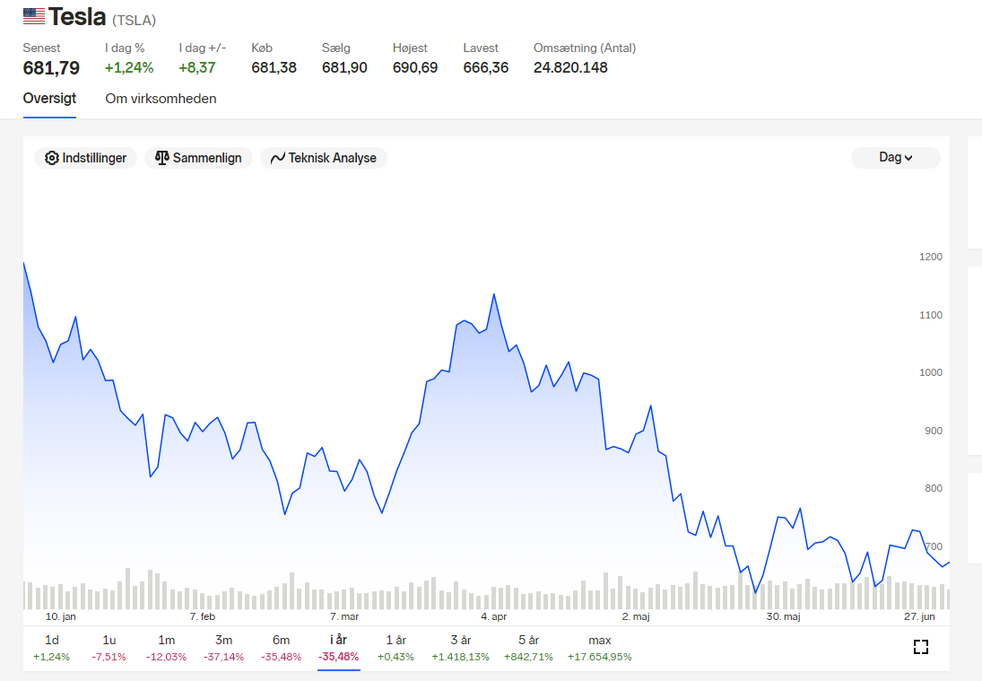Click the balance scale Sammenlign icon
The image size is (982, 681).
[162, 158]
